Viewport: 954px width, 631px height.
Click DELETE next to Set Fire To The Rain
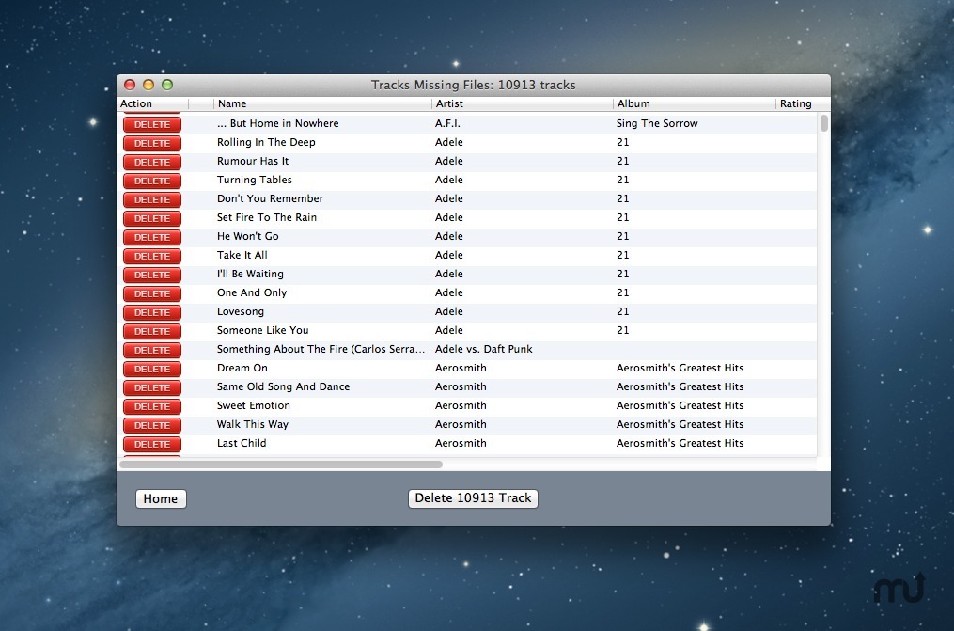(x=151, y=218)
